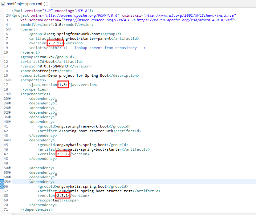Viewport: 256px width, 215px height.
Task: Collapse the mybatis-spring-boot-starter dependency at line 44
Action: [x=10, y=140]
